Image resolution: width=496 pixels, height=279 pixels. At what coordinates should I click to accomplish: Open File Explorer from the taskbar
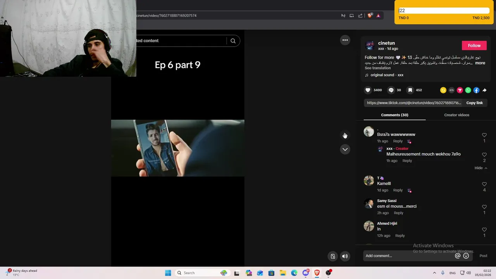coord(283,273)
